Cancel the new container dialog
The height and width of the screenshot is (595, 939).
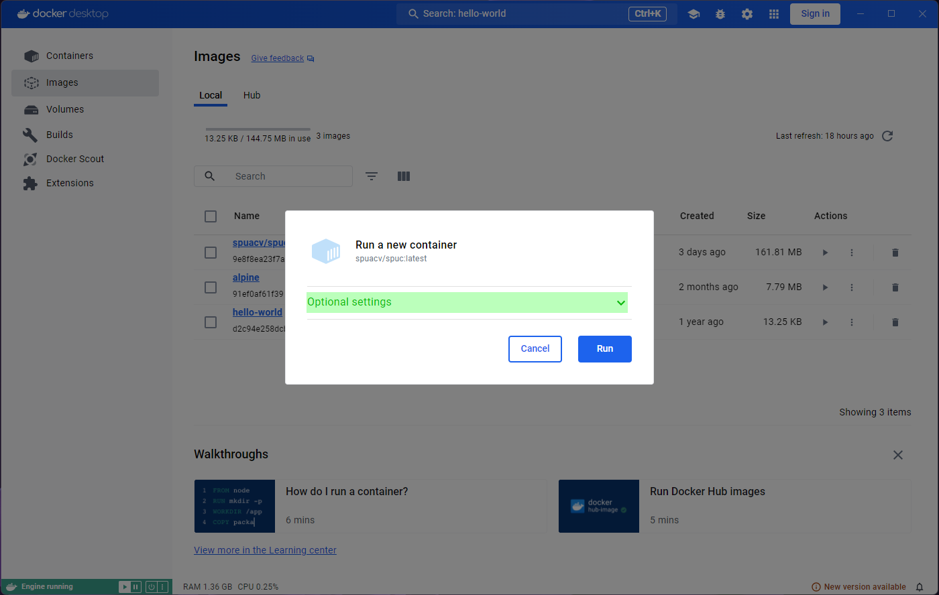click(535, 349)
